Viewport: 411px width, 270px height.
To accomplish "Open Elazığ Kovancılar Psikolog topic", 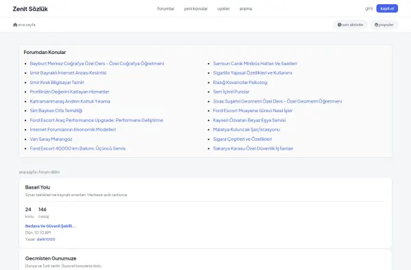I will click(x=240, y=82).
